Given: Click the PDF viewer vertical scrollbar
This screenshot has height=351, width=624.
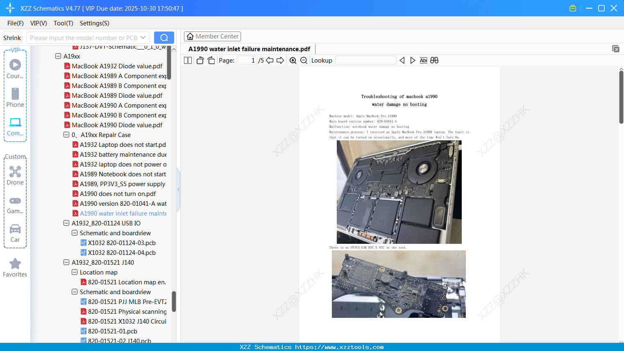Looking at the screenshot, I should (x=621, y=97).
